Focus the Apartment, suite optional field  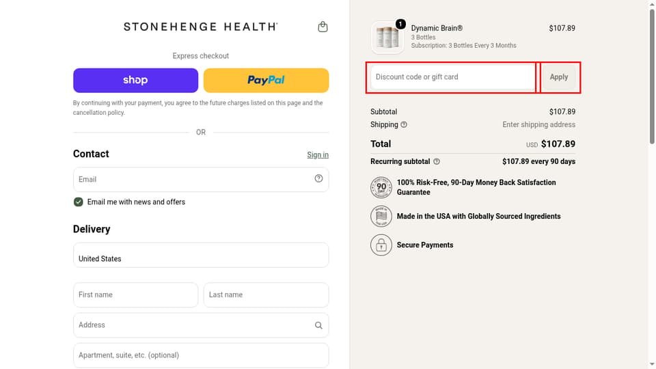tap(201, 355)
